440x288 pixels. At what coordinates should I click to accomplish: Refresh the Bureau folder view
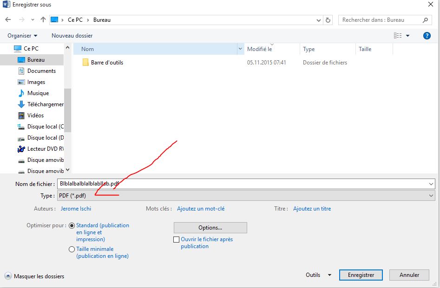pos(328,20)
